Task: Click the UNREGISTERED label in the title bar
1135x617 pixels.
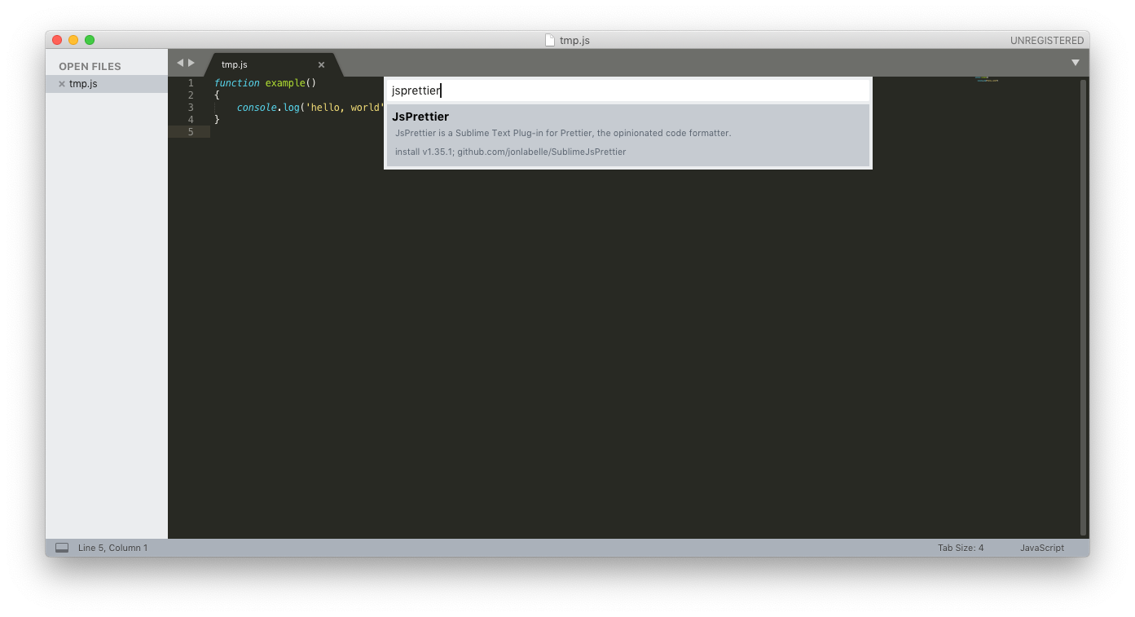Action: click(x=1047, y=41)
